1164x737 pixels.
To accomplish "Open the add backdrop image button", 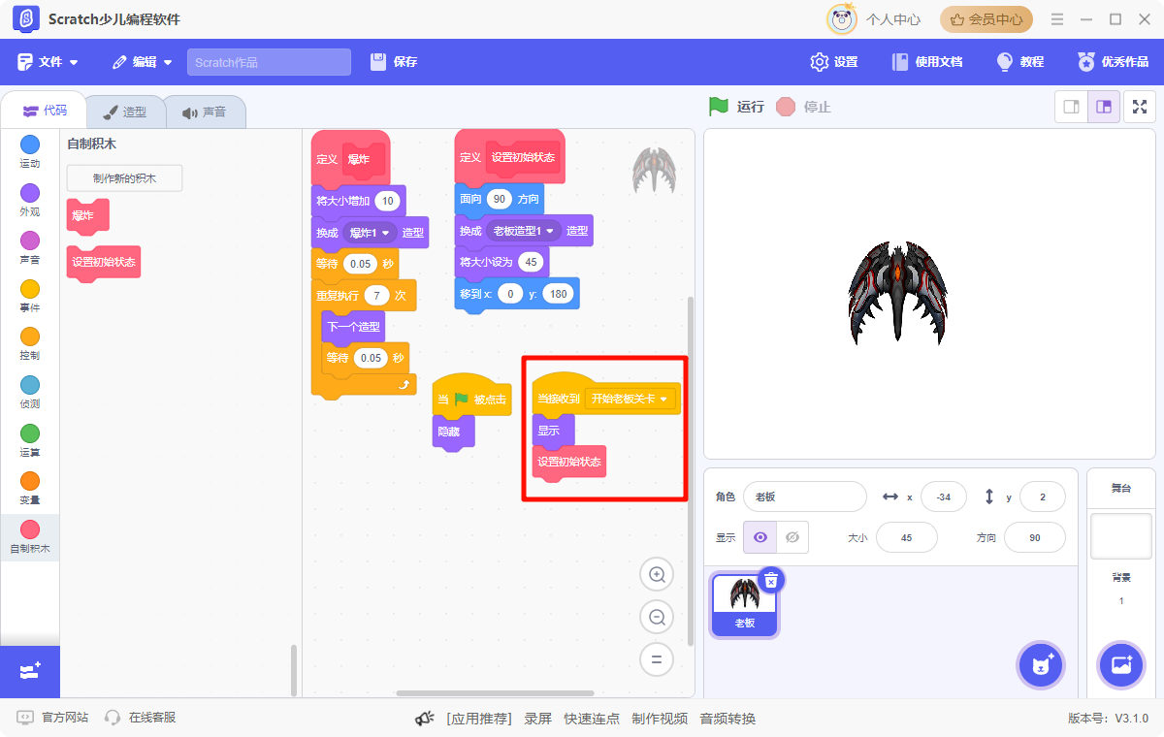I will point(1121,665).
